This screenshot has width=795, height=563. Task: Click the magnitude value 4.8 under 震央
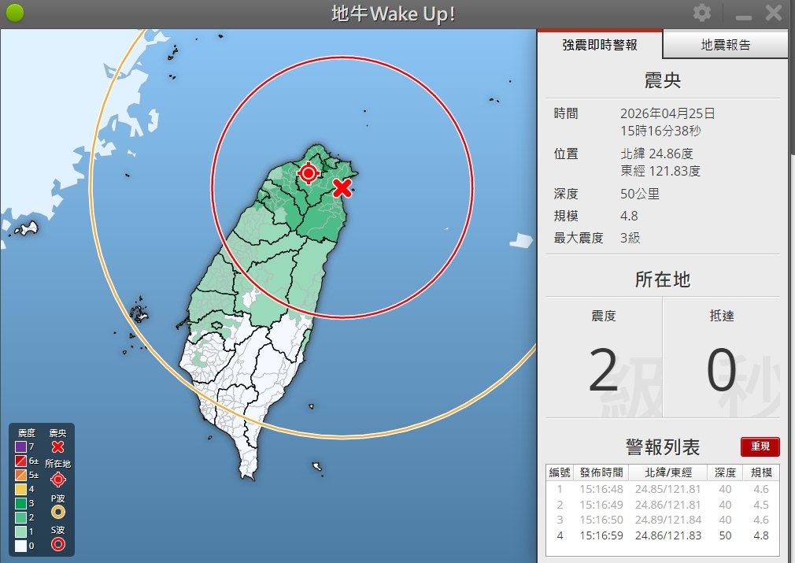pos(629,216)
